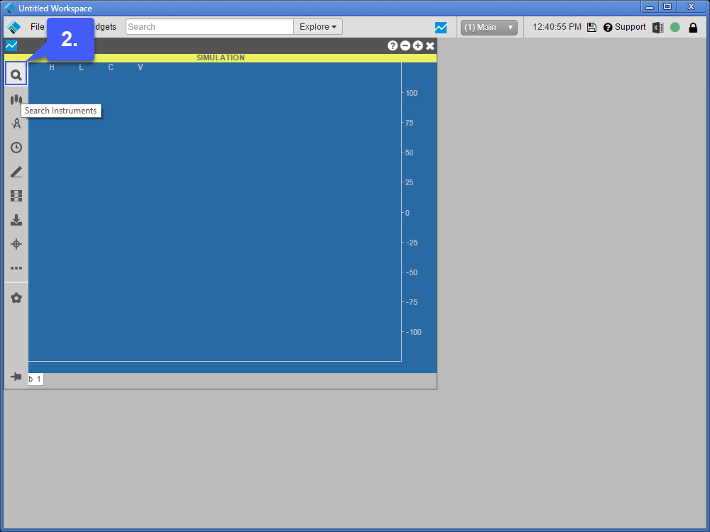
Task: Click the chart widget icon in title bar
Action: pyautogui.click(x=11, y=45)
